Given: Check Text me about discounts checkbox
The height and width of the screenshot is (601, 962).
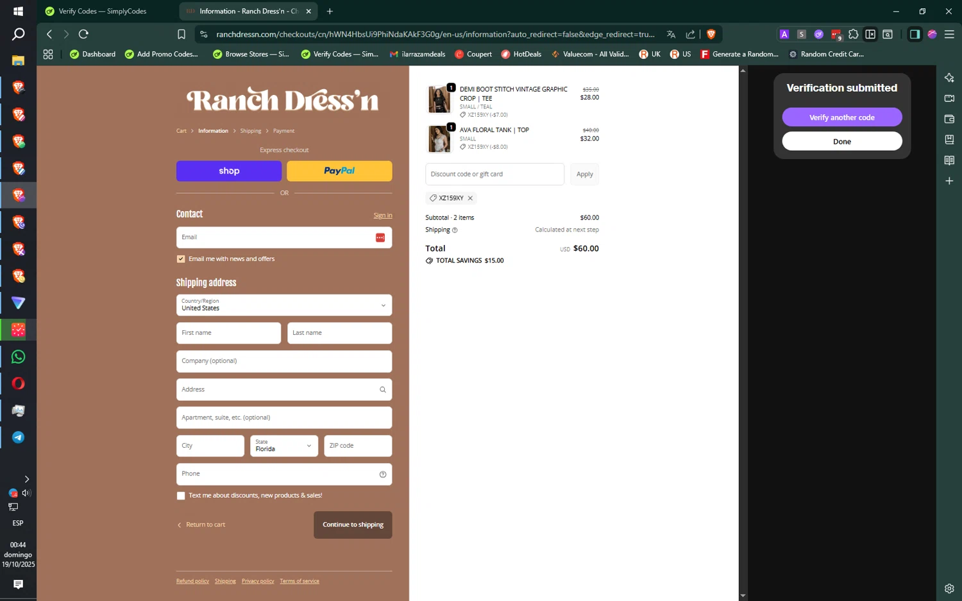Looking at the screenshot, I should pos(181,495).
